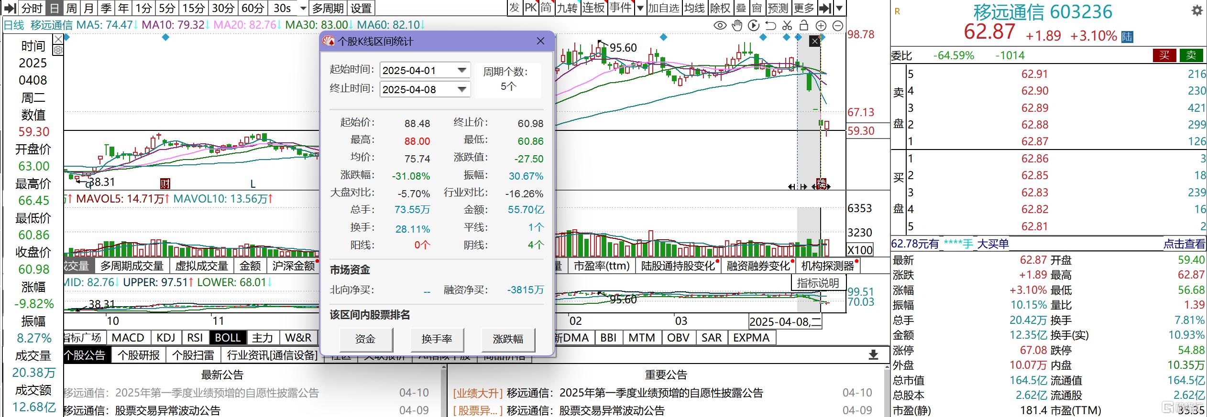The width and height of the screenshot is (1207, 417).
Task: Click the 窗 window toolbar button
Action: point(757,8)
